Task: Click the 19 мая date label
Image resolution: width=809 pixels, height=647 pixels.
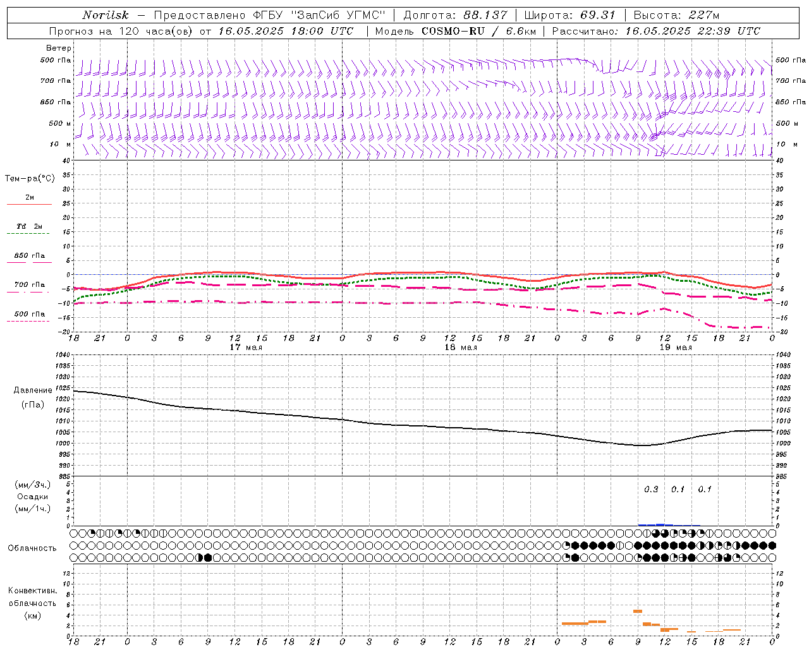Action: (676, 348)
